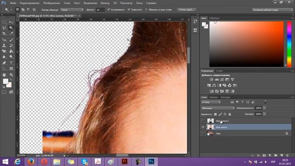
Task: Select the Blur tool
Action: [x=4, y=57]
